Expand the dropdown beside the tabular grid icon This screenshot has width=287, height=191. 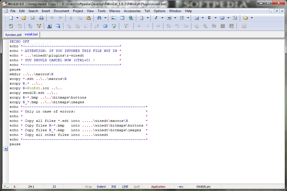203,18
